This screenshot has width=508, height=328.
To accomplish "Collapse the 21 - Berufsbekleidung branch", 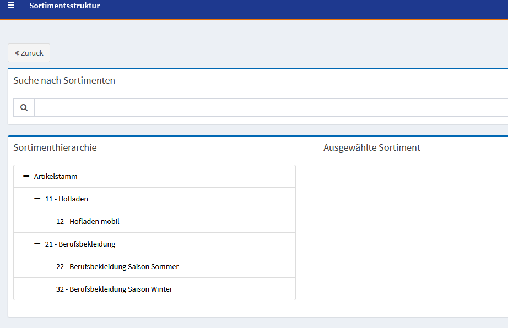I will 37,244.
